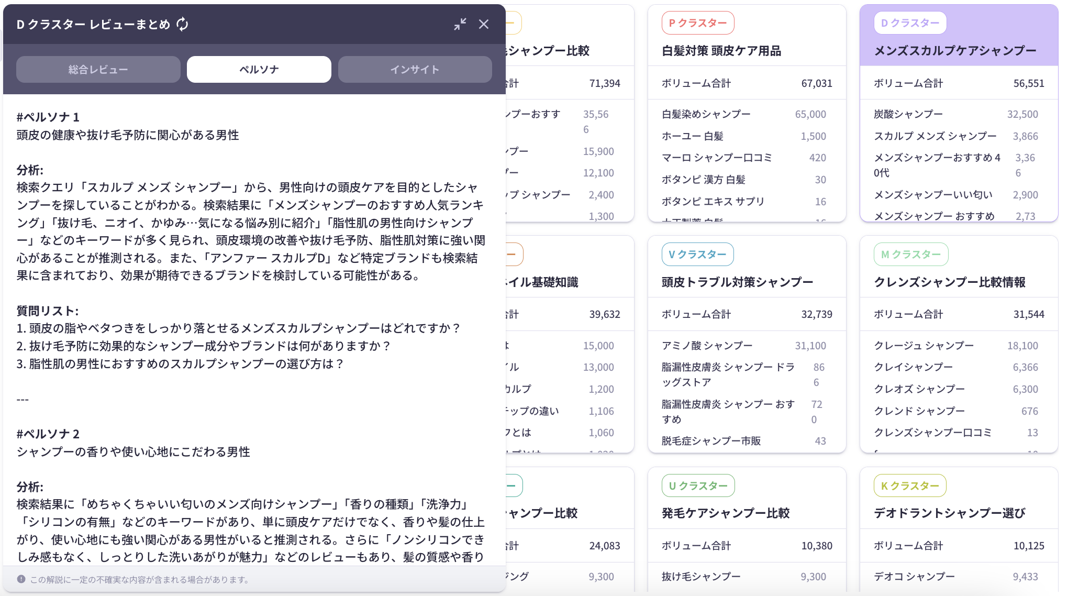Open the インサイト tab
Viewport: 1068px width, 596px height.
click(415, 70)
